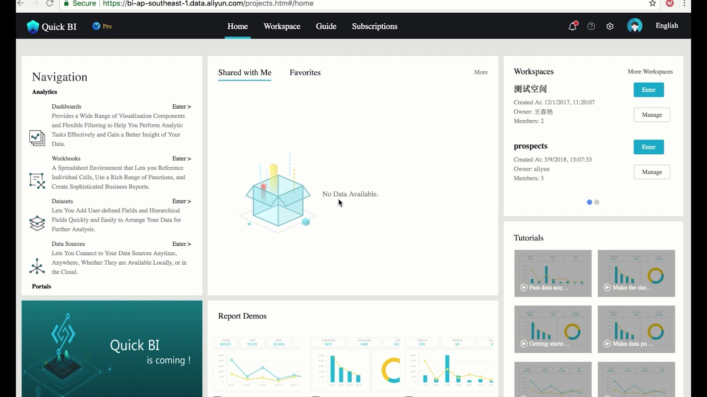Image resolution: width=707 pixels, height=397 pixels.
Task: Click the Workbooks heading text
Action: click(66, 159)
